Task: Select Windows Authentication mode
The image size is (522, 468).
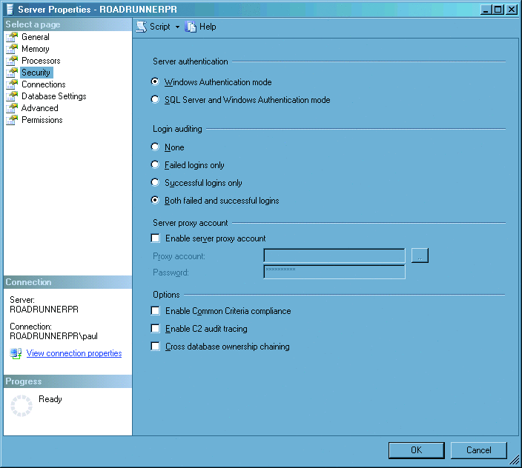Action: point(155,81)
